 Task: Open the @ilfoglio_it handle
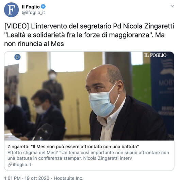33,13
